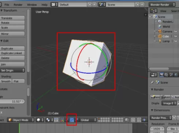Screen dimensions: 179x133
Task: Expand the Lamp tree node
Action: click(x=155, y=41)
